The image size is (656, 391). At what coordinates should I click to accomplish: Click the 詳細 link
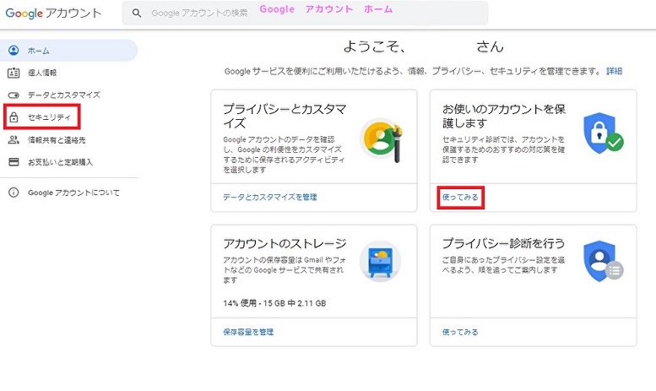pyautogui.click(x=614, y=71)
